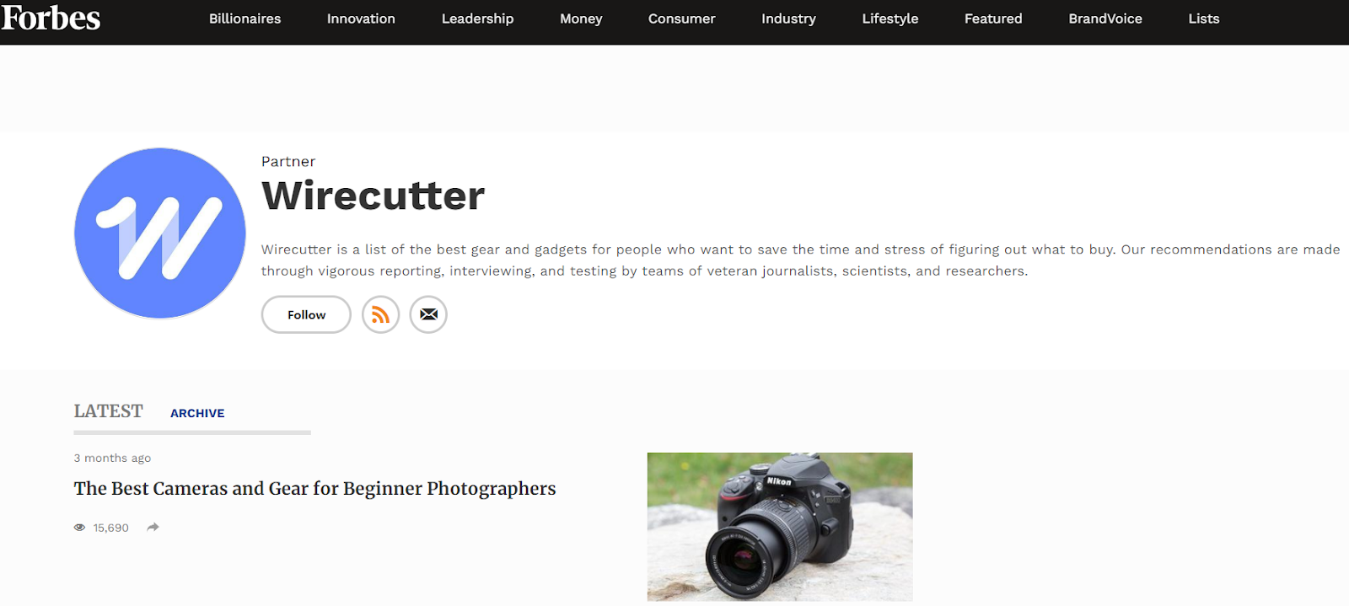Switch to the Archive tab

pos(197,413)
